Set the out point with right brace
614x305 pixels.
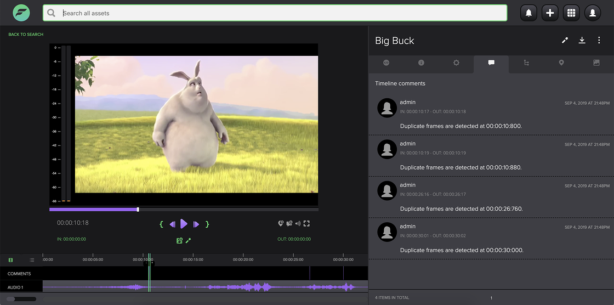[207, 224]
